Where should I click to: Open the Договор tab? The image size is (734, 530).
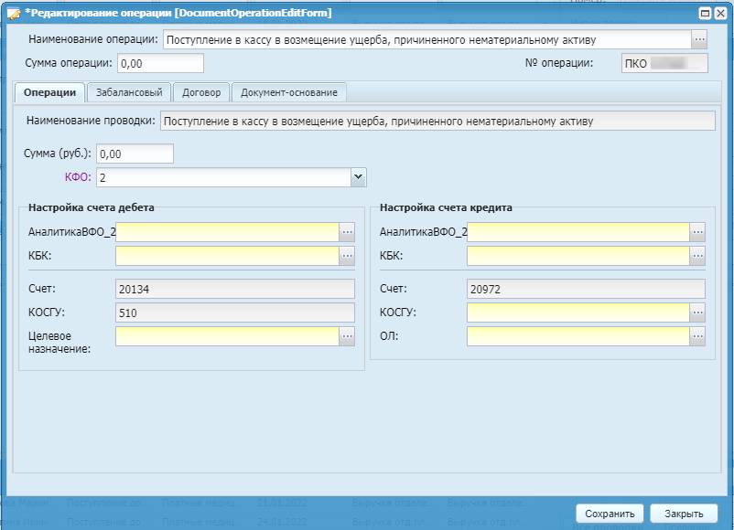click(x=200, y=92)
